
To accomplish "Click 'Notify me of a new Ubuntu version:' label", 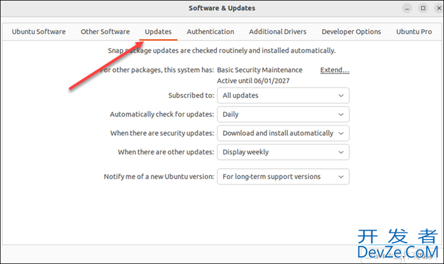I will coord(159,176).
